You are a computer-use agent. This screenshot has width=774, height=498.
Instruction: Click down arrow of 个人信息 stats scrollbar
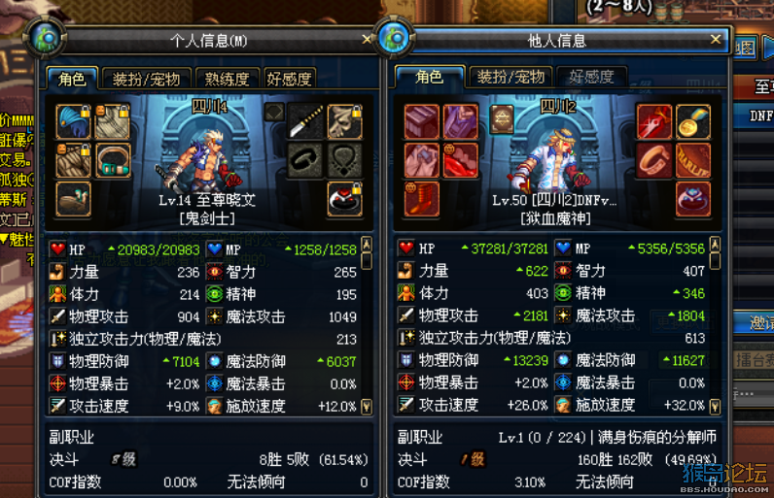pyautogui.click(x=367, y=407)
